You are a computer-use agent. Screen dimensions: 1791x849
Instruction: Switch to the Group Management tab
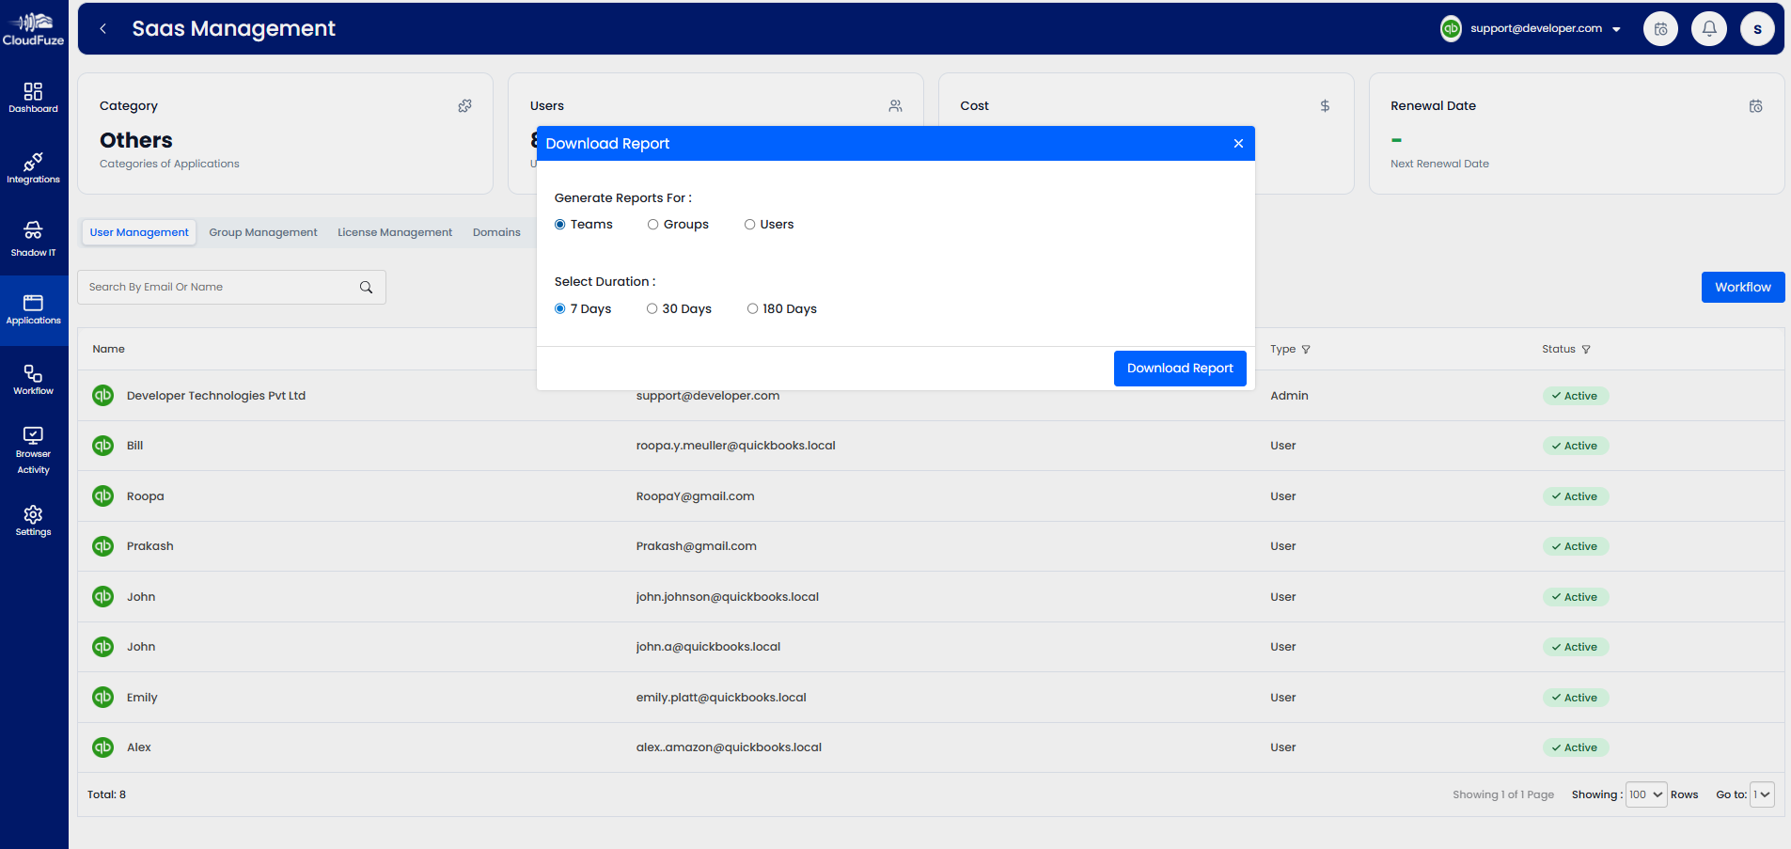[263, 231]
